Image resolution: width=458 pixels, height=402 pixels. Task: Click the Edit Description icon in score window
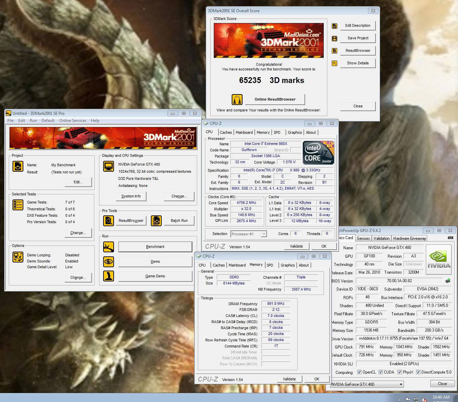point(335,26)
